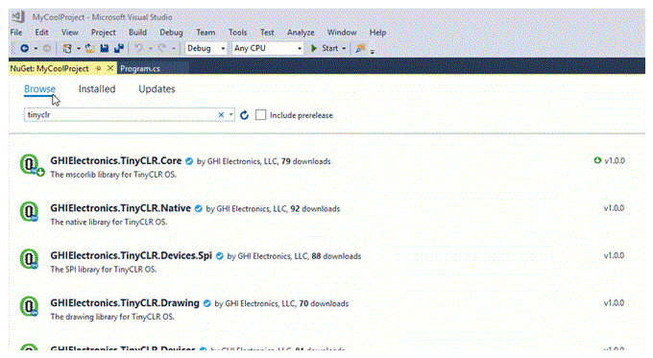Click the verified badge next to TinyCLR.Core
Viewport: 653px width, 358px height.
click(x=189, y=161)
